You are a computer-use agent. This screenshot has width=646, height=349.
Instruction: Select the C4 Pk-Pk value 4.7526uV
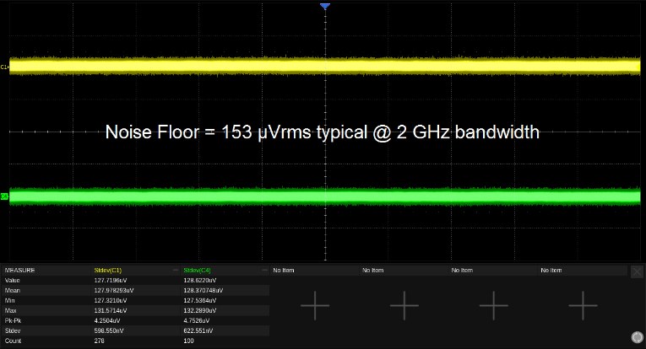(x=197, y=320)
